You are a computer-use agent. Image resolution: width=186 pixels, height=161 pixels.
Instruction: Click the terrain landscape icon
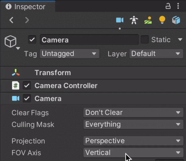point(148,20)
